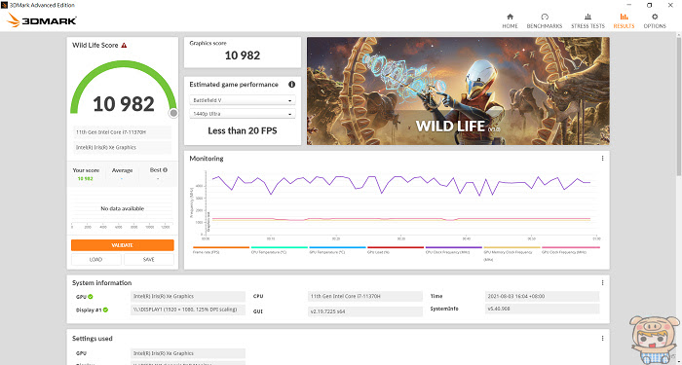
Task: Click the Best score info icon
Action: click(x=165, y=170)
